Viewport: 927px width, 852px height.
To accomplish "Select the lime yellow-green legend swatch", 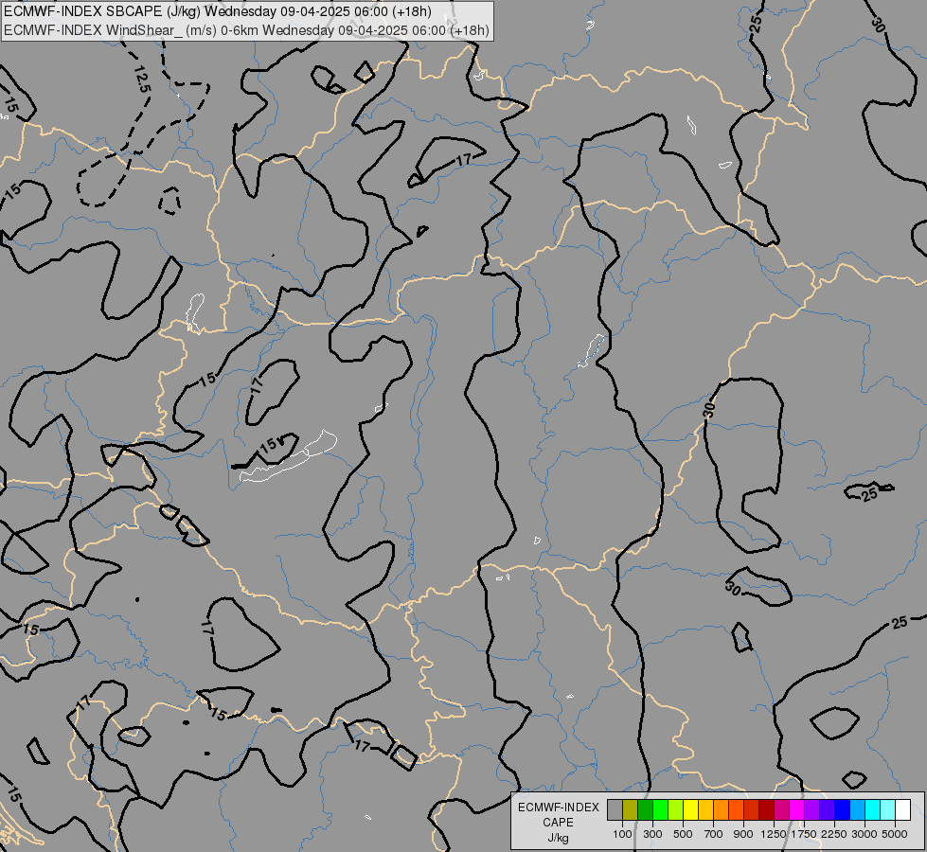I will coord(676,809).
